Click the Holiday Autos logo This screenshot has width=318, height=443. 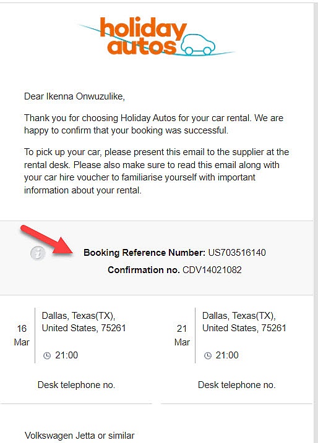[x=157, y=36]
